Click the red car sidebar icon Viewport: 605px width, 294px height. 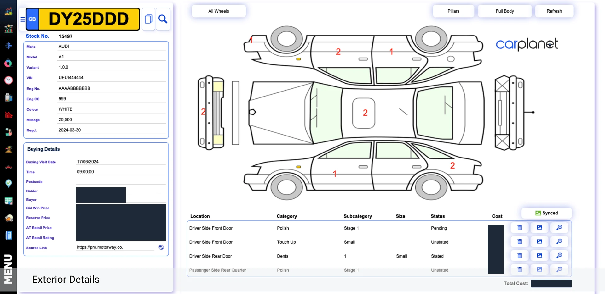[x=9, y=167]
